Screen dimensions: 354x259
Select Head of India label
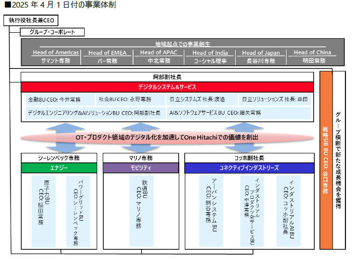210,53
